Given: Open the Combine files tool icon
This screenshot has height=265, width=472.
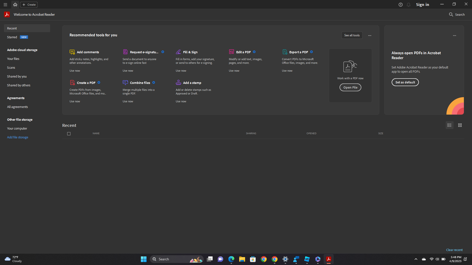Looking at the screenshot, I should point(125,82).
